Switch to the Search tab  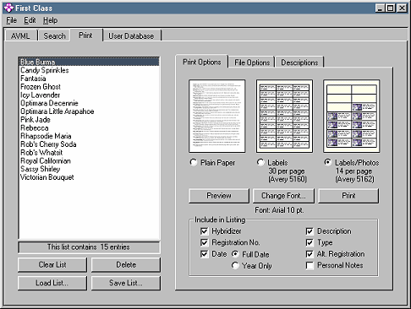pyautogui.click(x=54, y=36)
